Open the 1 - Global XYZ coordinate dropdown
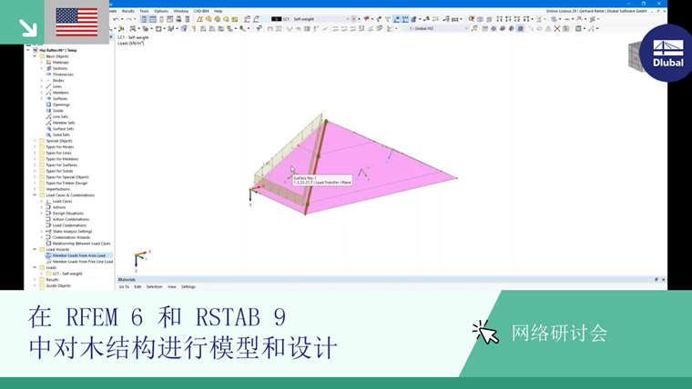The image size is (692, 389). point(466,29)
